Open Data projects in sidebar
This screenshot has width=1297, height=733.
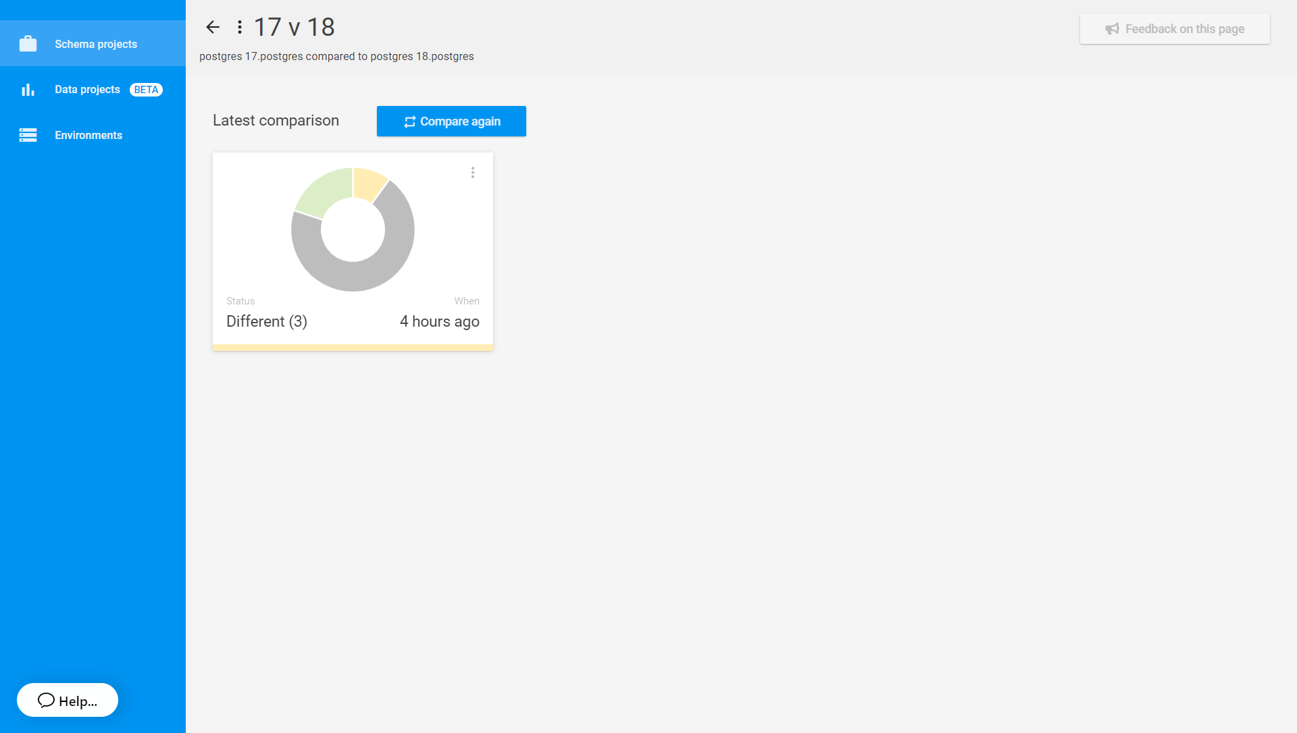click(87, 90)
